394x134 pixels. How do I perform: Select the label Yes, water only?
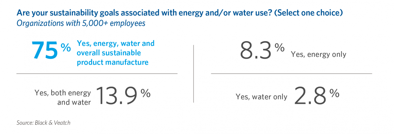pos(261,97)
